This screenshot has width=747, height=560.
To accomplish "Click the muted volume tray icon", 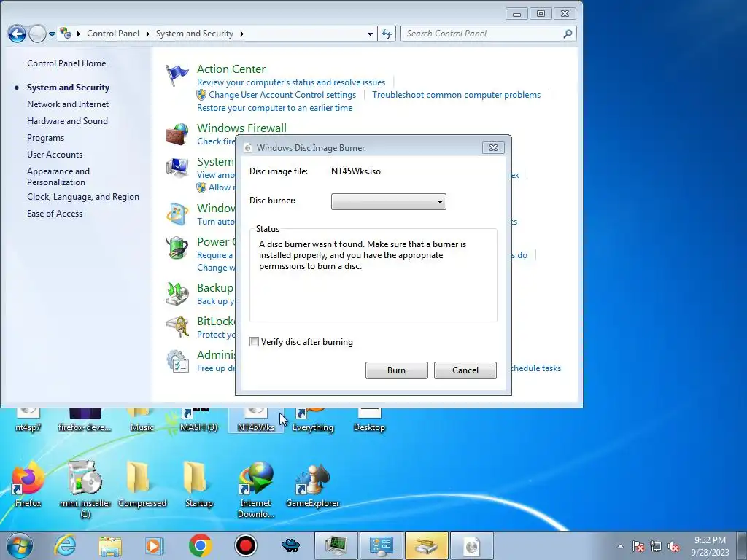I will coord(673,546).
